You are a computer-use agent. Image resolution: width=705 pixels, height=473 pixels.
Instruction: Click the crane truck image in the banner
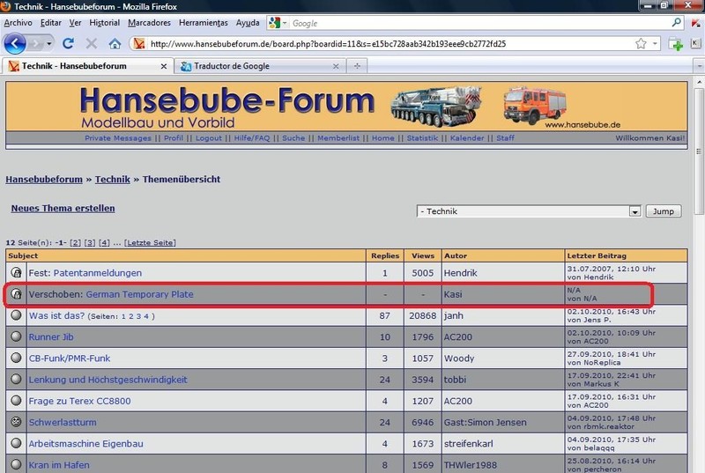436,107
